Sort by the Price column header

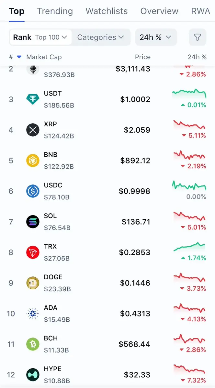(x=142, y=57)
